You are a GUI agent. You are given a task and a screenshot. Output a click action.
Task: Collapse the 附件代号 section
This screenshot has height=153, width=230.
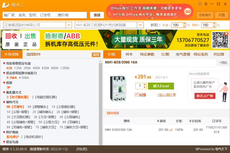(x=4, y=102)
